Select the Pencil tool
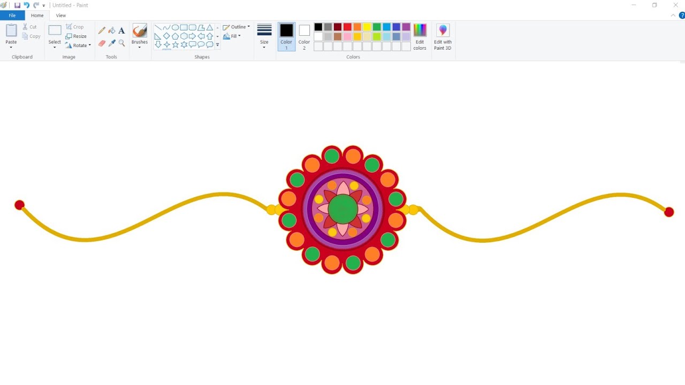 [x=102, y=30]
